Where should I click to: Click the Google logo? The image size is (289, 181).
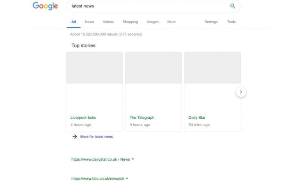point(45,6)
